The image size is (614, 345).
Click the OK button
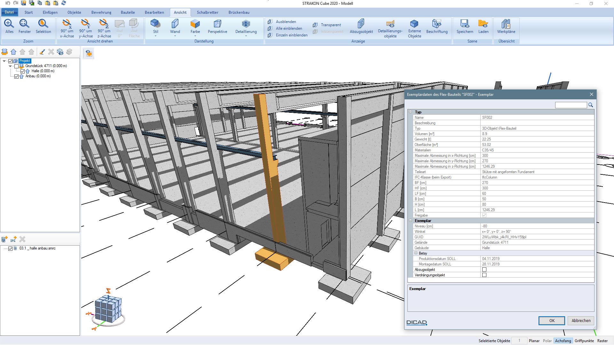552,321
